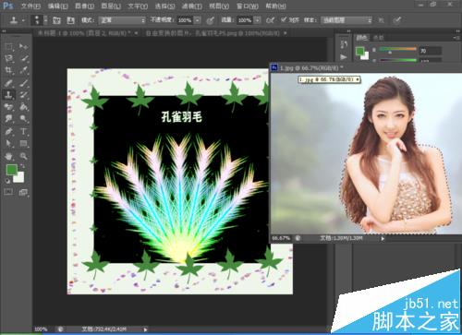This screenshot has width=462, height=335.
Task: Select the Horizontal Type tool
Action: click(x=23, y=132)
